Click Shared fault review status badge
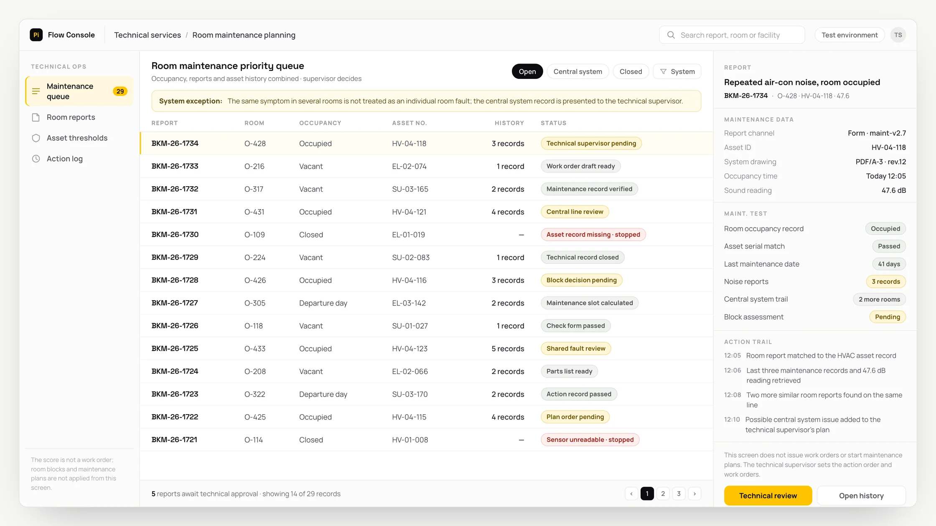 pyautogui.click(x=576, y=349)
